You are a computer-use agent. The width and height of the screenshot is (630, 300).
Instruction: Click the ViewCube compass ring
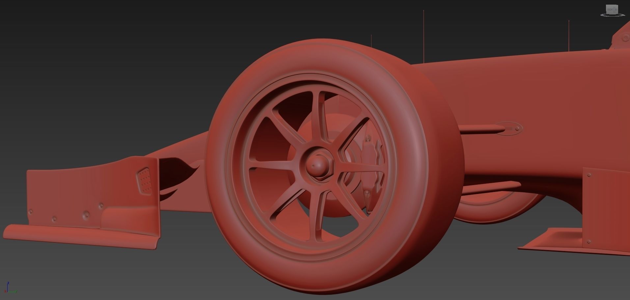612,15
